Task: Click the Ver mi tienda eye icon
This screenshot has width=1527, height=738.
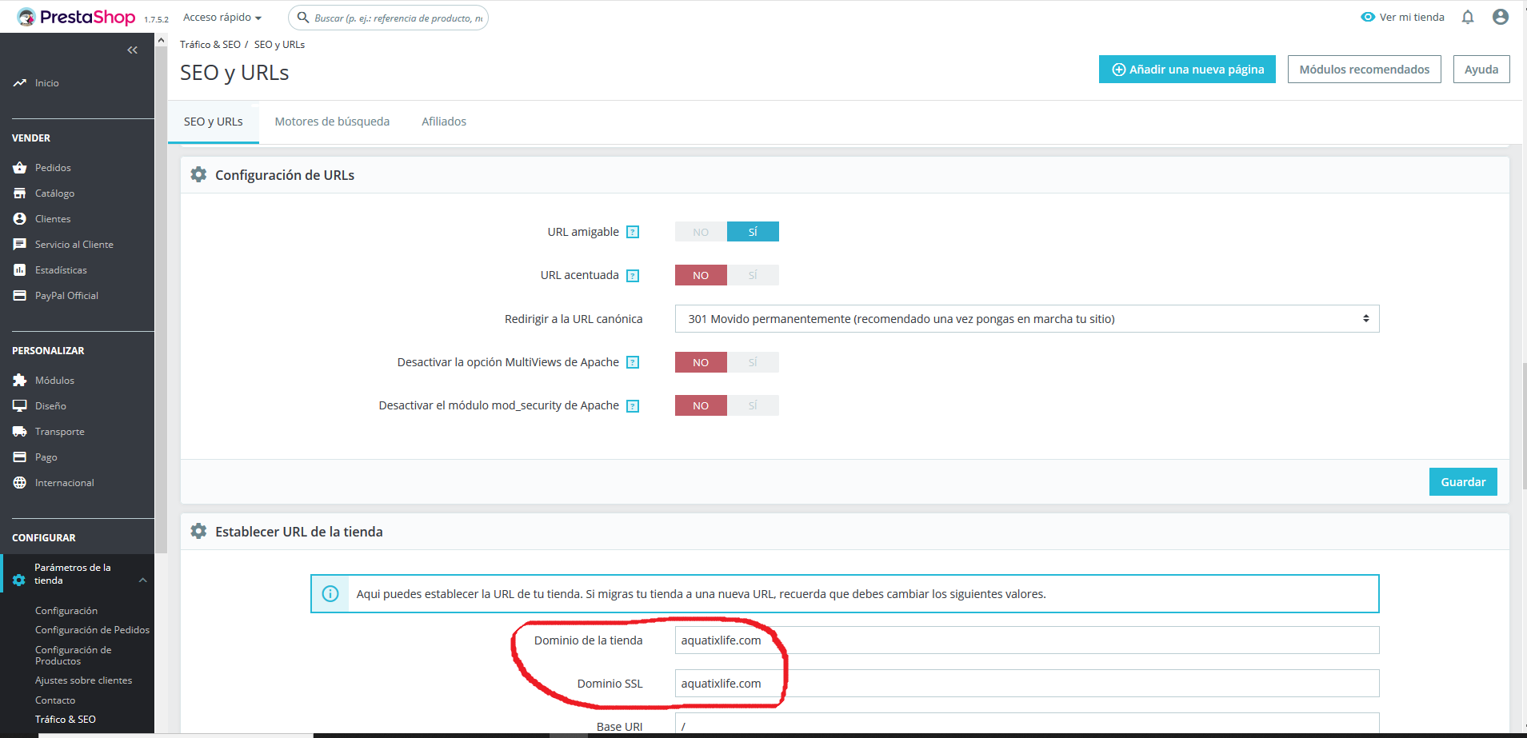Action: tap(1368, 17)
